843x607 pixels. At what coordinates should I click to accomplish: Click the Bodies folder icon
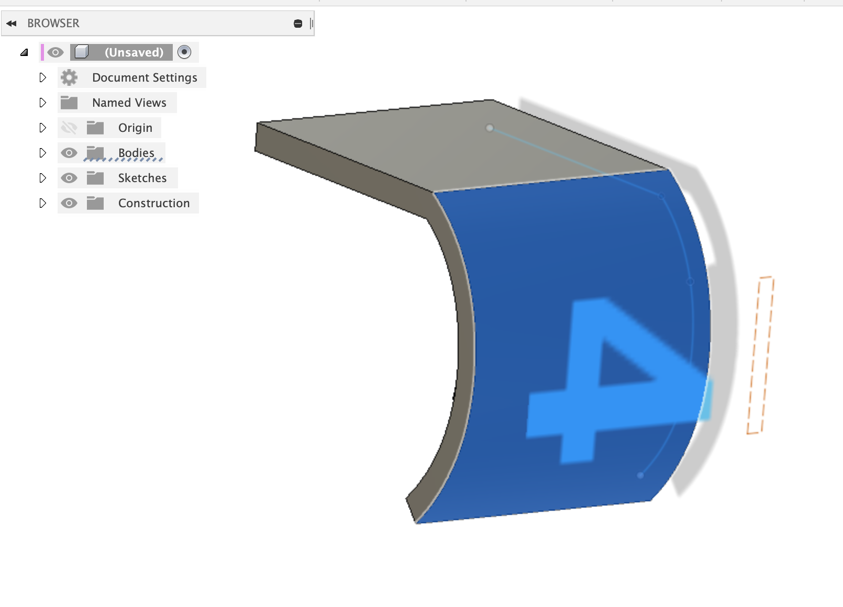[95, 153]
